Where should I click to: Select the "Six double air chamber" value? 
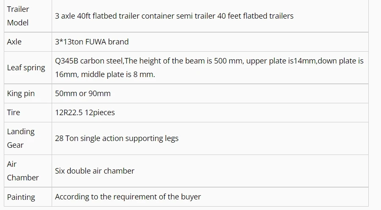pyautogui.click(x=95, y=171)
